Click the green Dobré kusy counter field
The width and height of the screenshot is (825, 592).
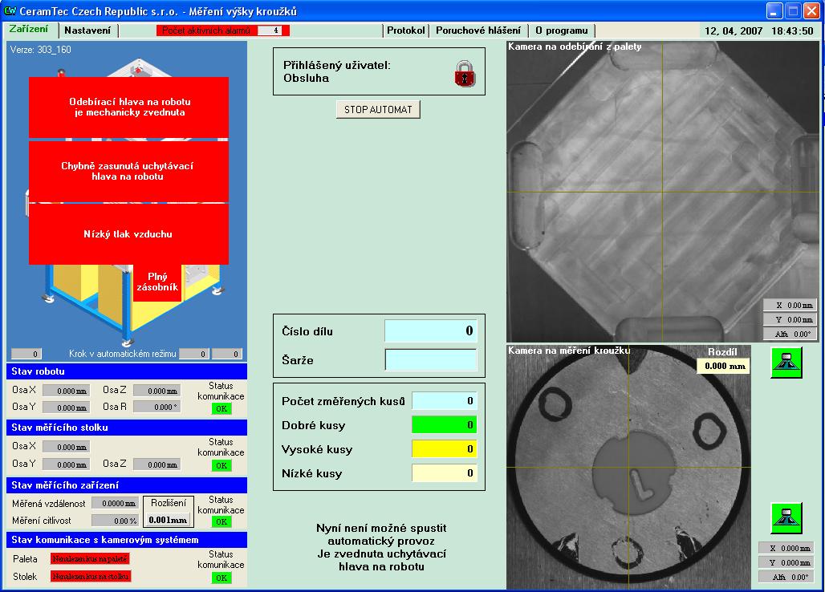click(444, 425)
